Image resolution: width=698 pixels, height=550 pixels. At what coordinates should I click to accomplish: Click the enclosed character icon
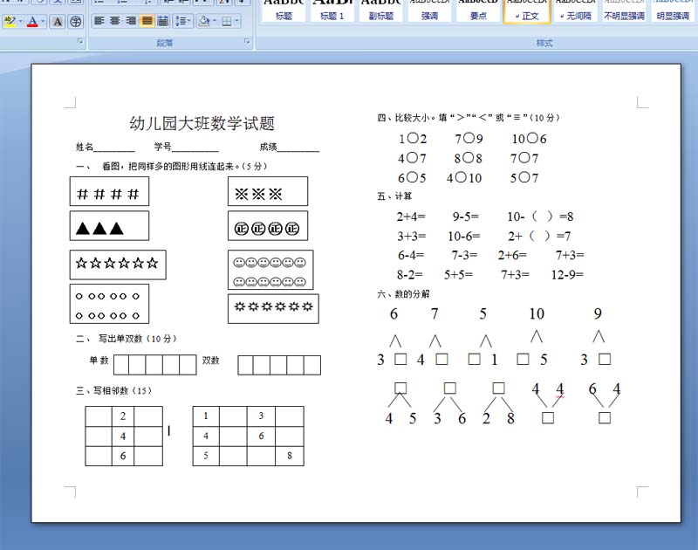pos(76,21)
